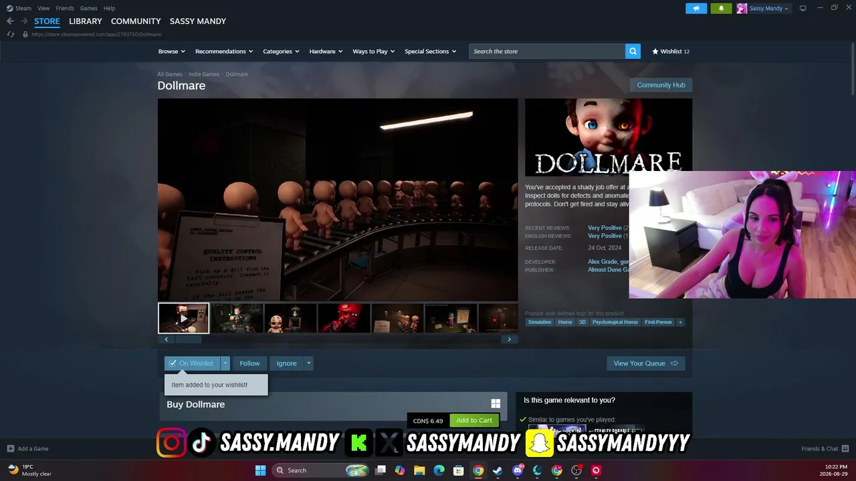Click the Community Hub button
This screenshot has width=856, height=481.
661,85
